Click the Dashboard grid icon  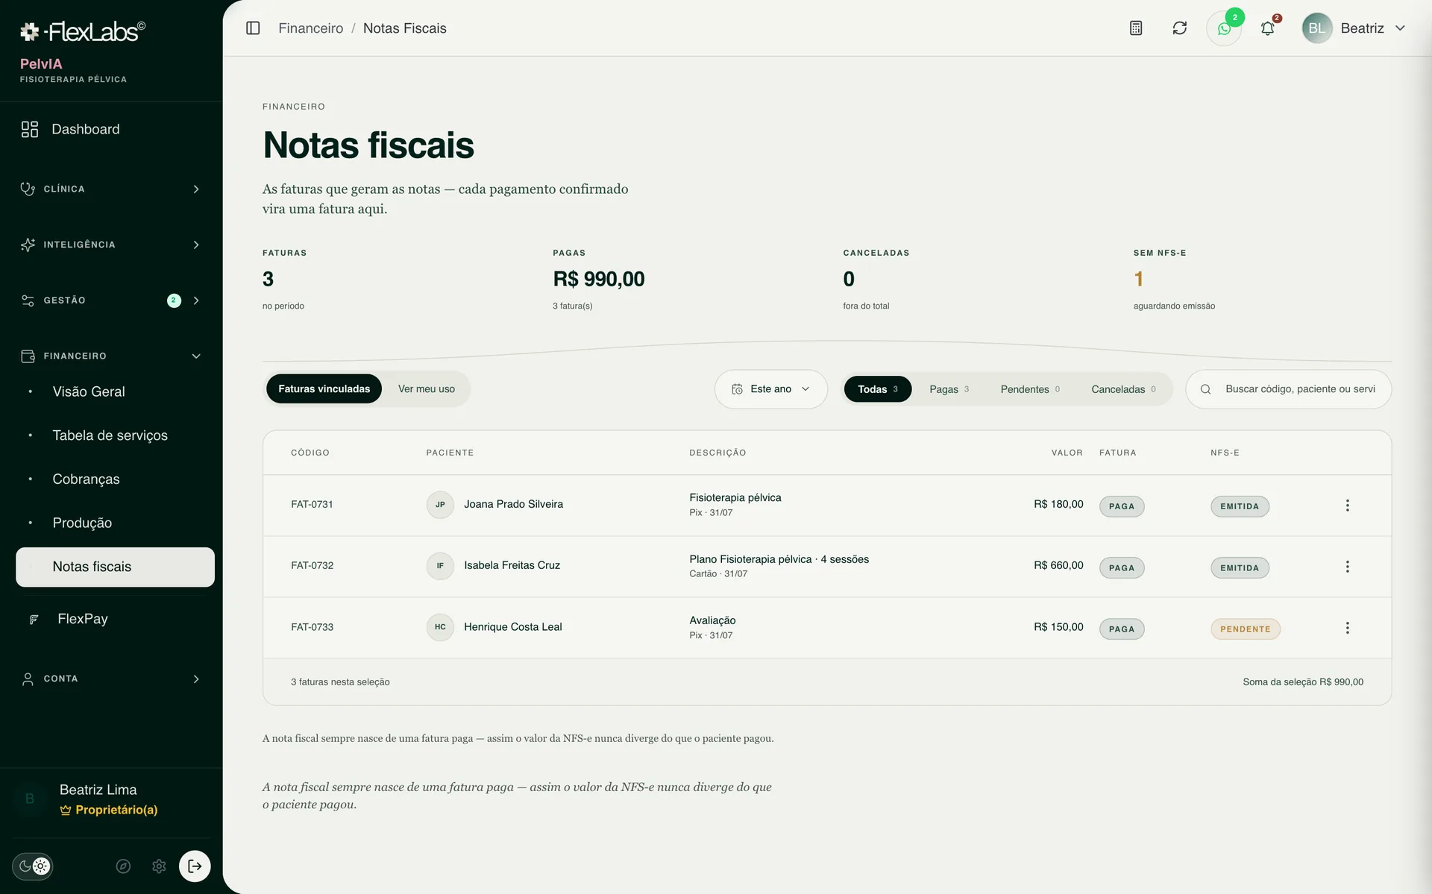point(30,130)
